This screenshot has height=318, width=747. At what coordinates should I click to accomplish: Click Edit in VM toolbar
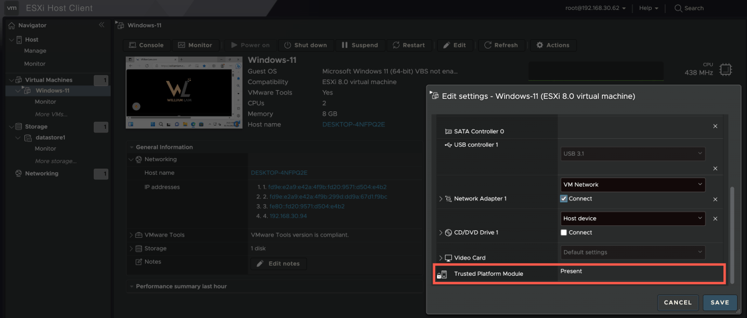click(455, 45)
